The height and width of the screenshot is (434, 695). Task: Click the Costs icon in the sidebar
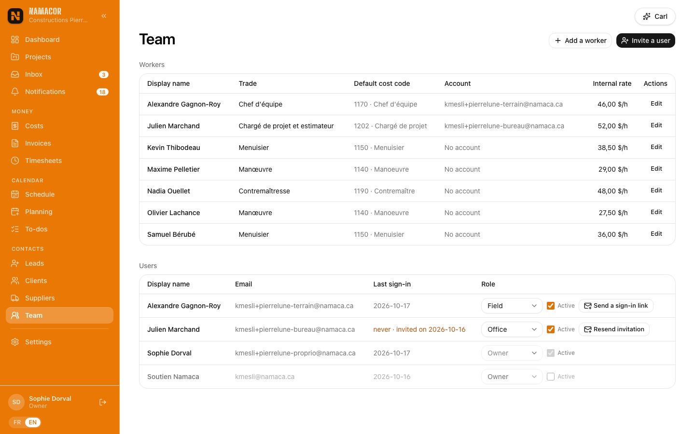pos(15,126)
